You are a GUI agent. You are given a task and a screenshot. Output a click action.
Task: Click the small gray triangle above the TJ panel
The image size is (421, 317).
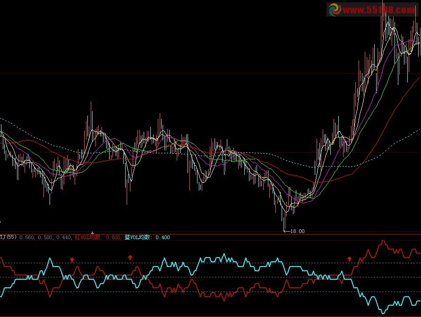(x=93, y=233)
